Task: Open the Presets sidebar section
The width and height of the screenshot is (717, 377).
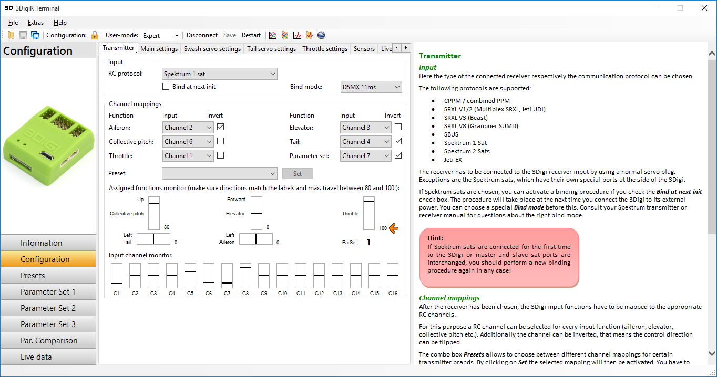Action: pos(48,275)
